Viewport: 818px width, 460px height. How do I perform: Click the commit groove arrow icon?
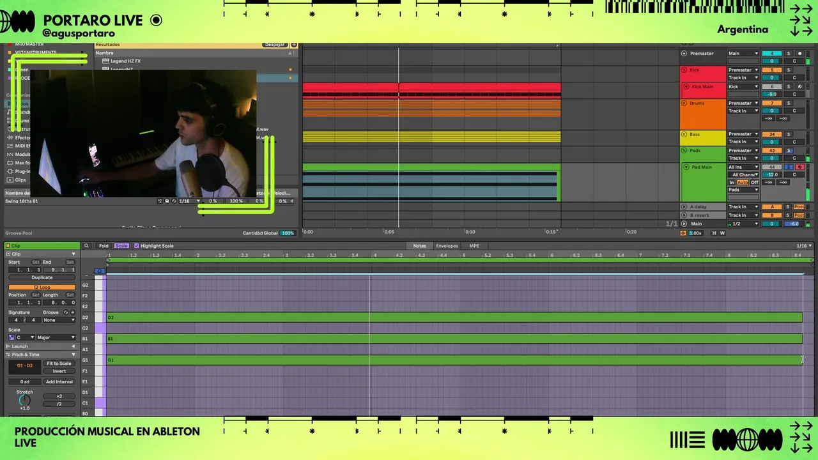pos(72,312)
